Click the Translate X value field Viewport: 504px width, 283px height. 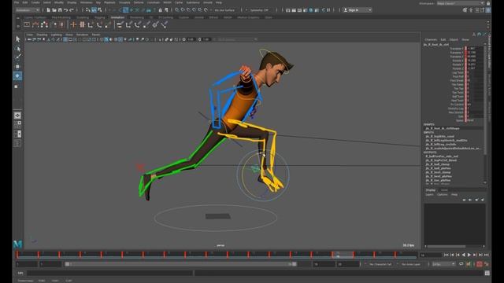point(475,49)
